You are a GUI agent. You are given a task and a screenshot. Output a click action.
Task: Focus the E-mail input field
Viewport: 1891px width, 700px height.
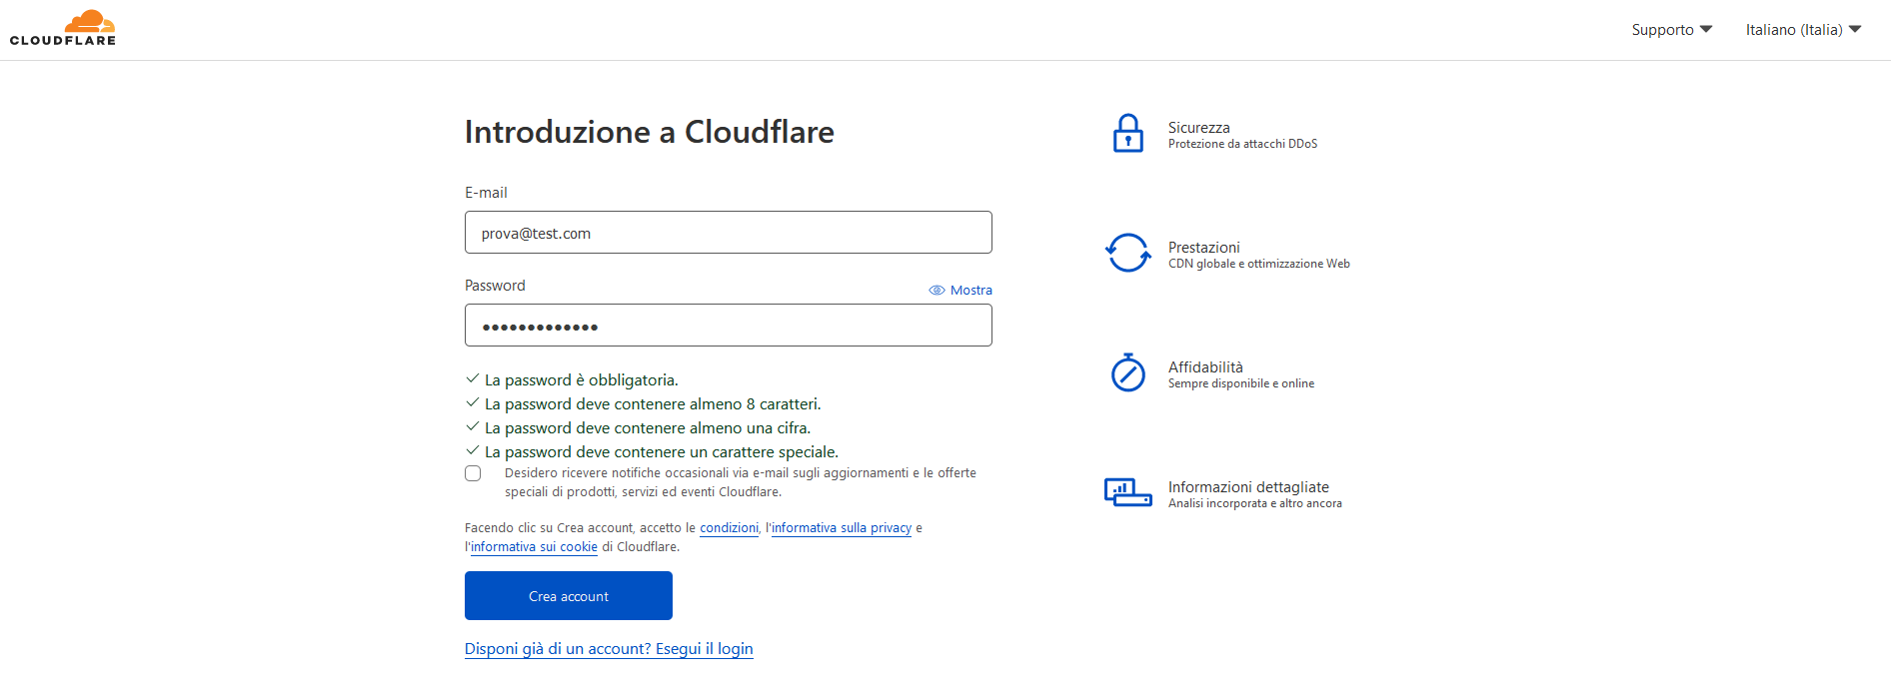pyautogui.click(x=729, y=233)
